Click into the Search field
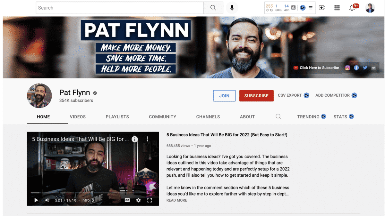385x216 pixels. click(x=120, y=8)
